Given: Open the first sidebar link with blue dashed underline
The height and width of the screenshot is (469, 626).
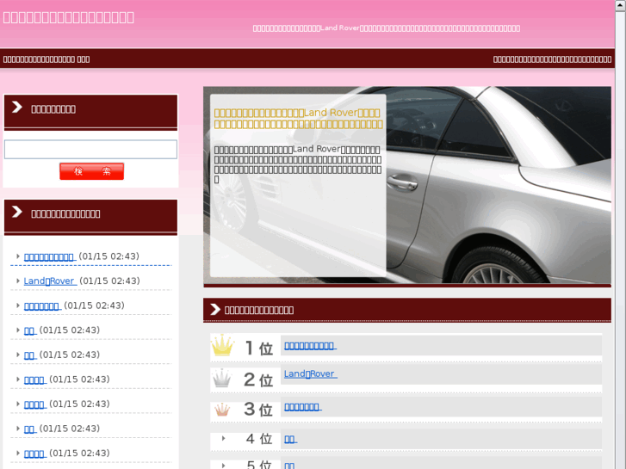Looking at the screenshot, I should (50, 256).
